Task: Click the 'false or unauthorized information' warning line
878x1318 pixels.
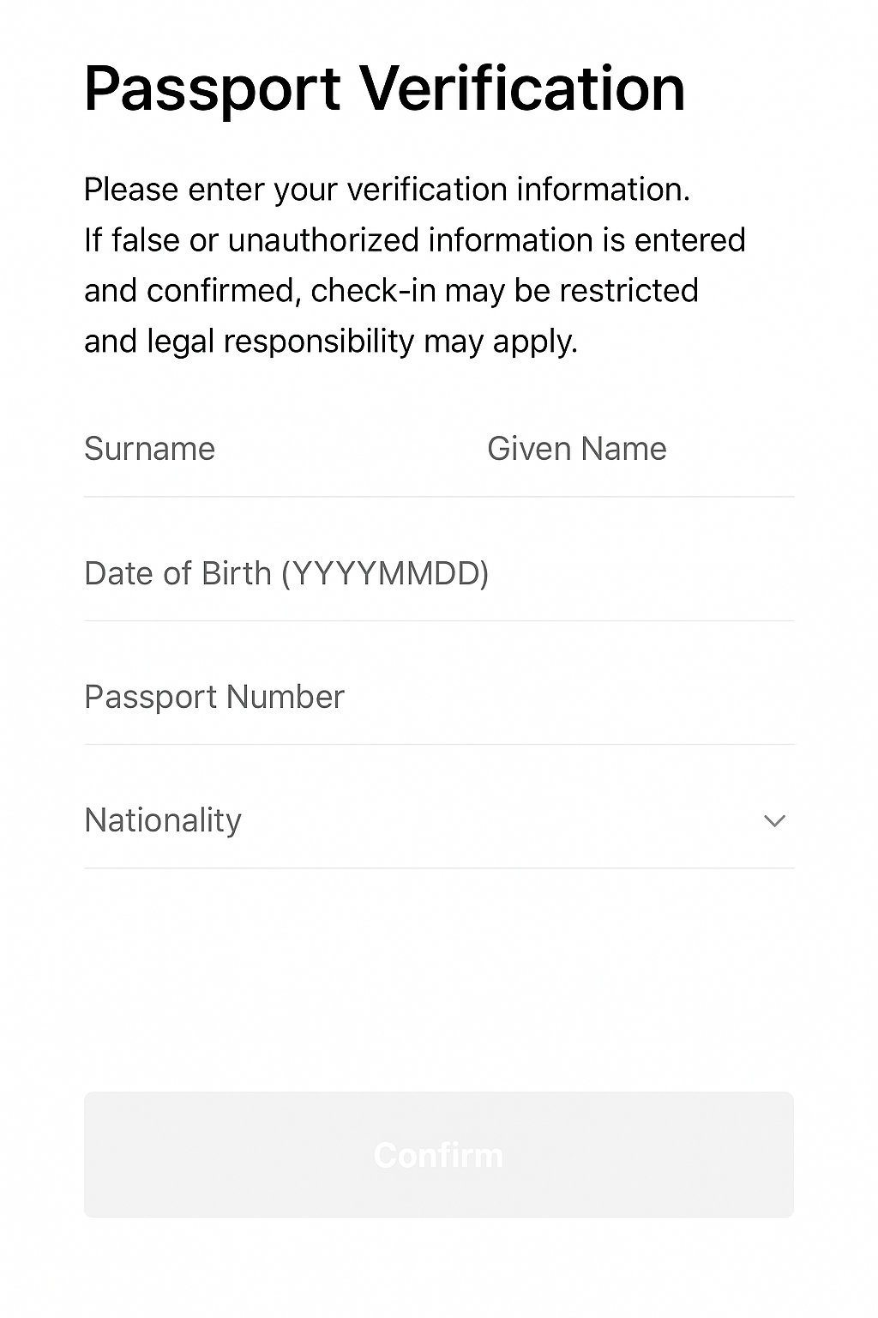Action: (x=414, y=240)
